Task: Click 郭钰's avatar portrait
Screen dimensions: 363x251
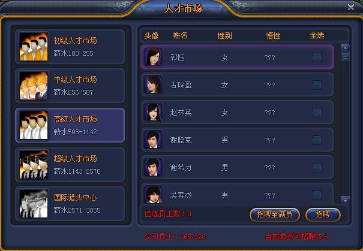Action: coord(153,57)
